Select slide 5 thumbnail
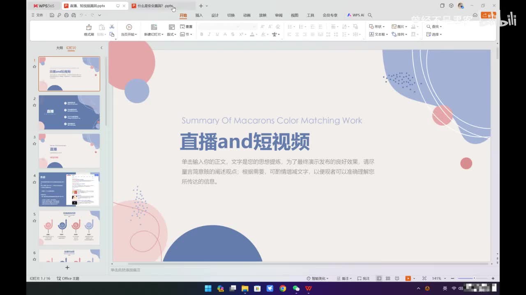Image resolution: width=526 pixels, height=295 pixels. 69,228
